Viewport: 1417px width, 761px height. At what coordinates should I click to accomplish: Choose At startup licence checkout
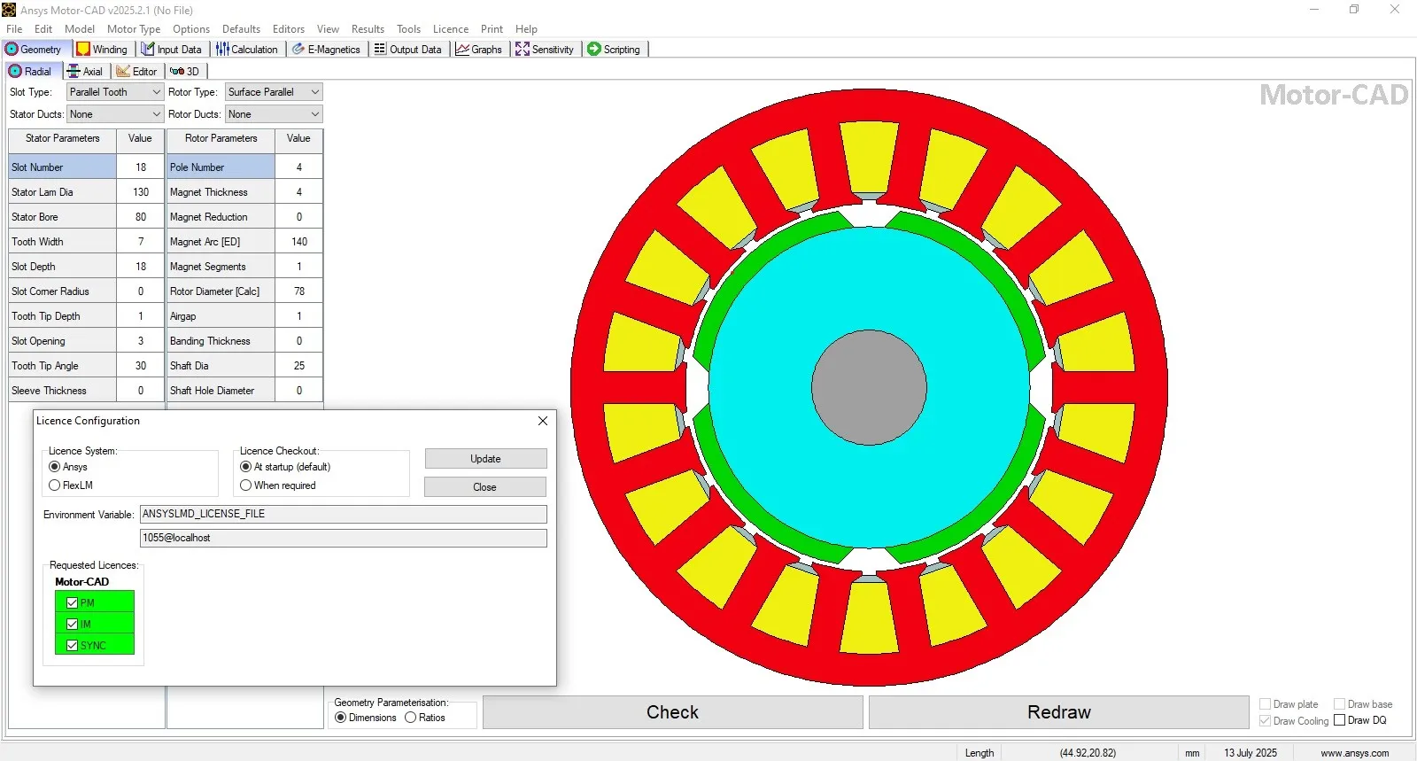(246, 467)
